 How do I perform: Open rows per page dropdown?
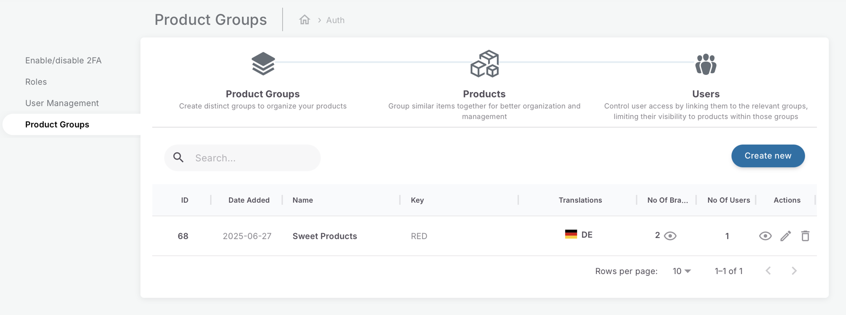[682, 271]
